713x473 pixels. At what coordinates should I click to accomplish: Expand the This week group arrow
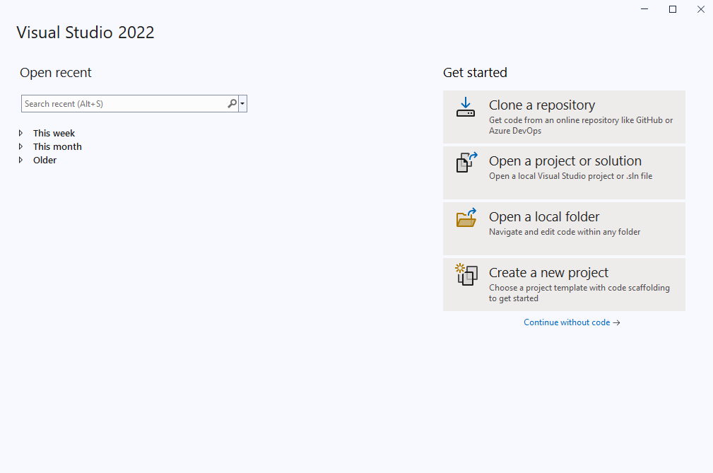click(x=21, y=133)
